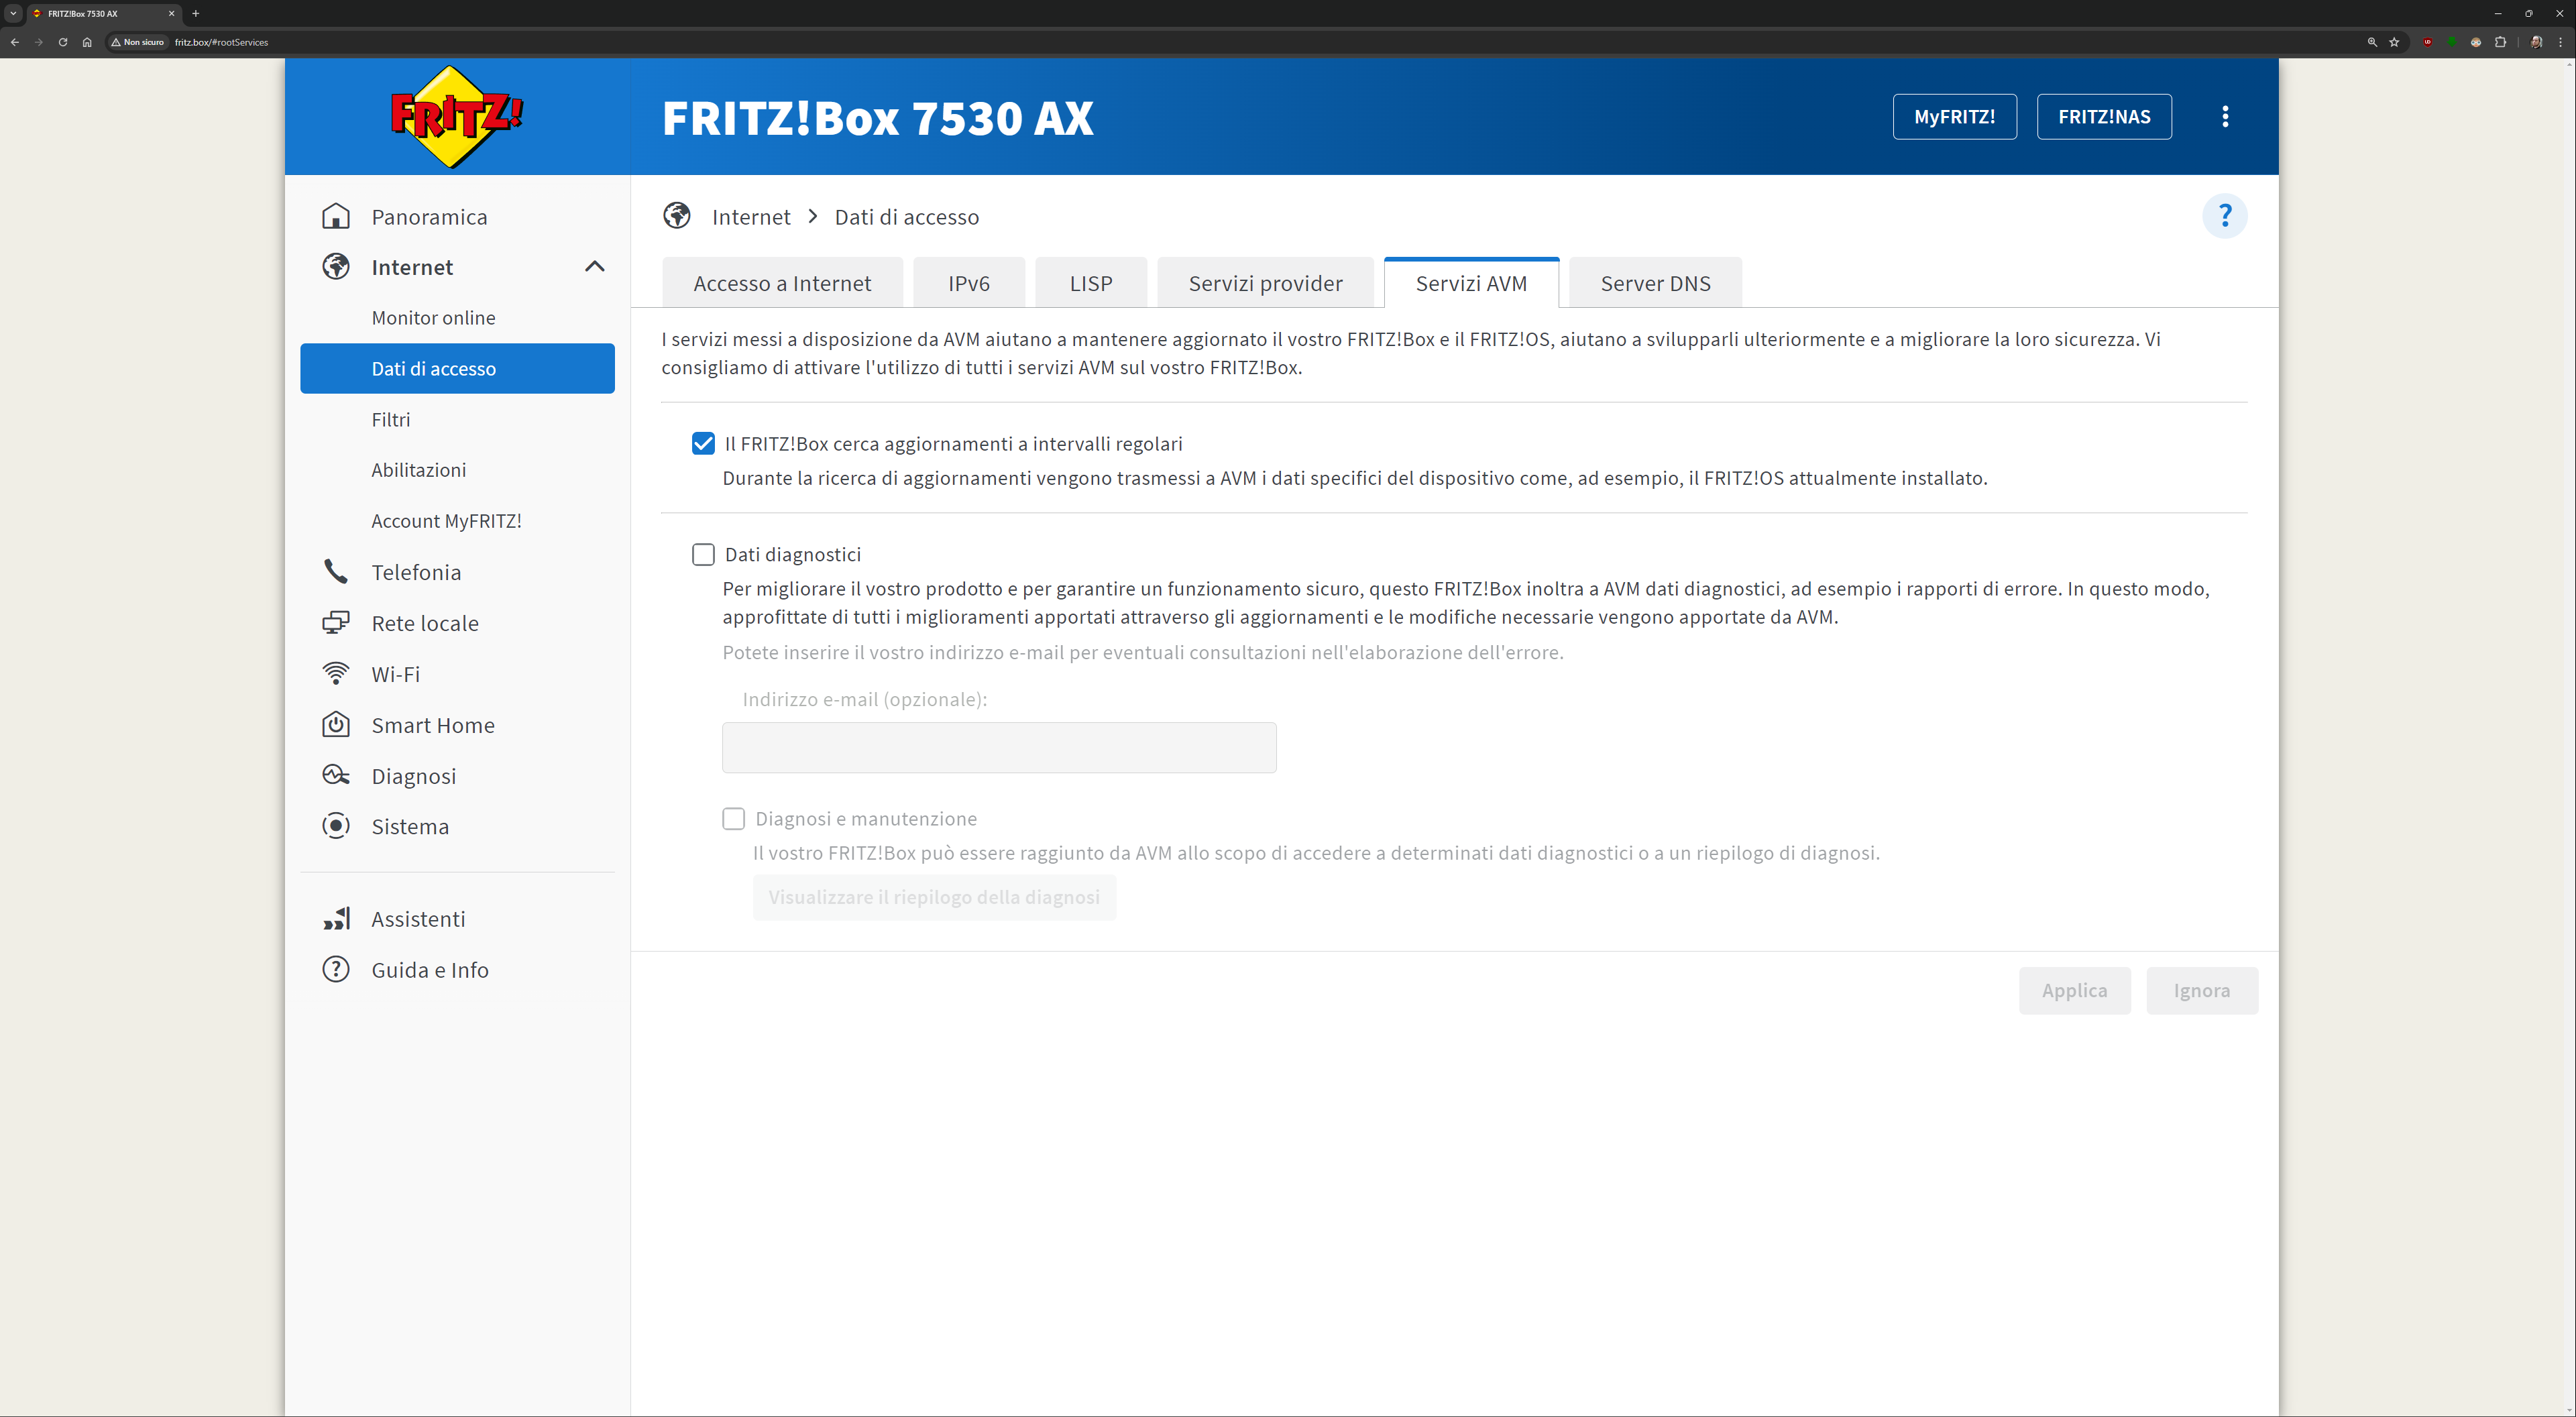This screenshot has height=1417, width=2576.
Task: Check the Diagnosi e manutenzione checkbox
Action: click(x=734, y=819)
